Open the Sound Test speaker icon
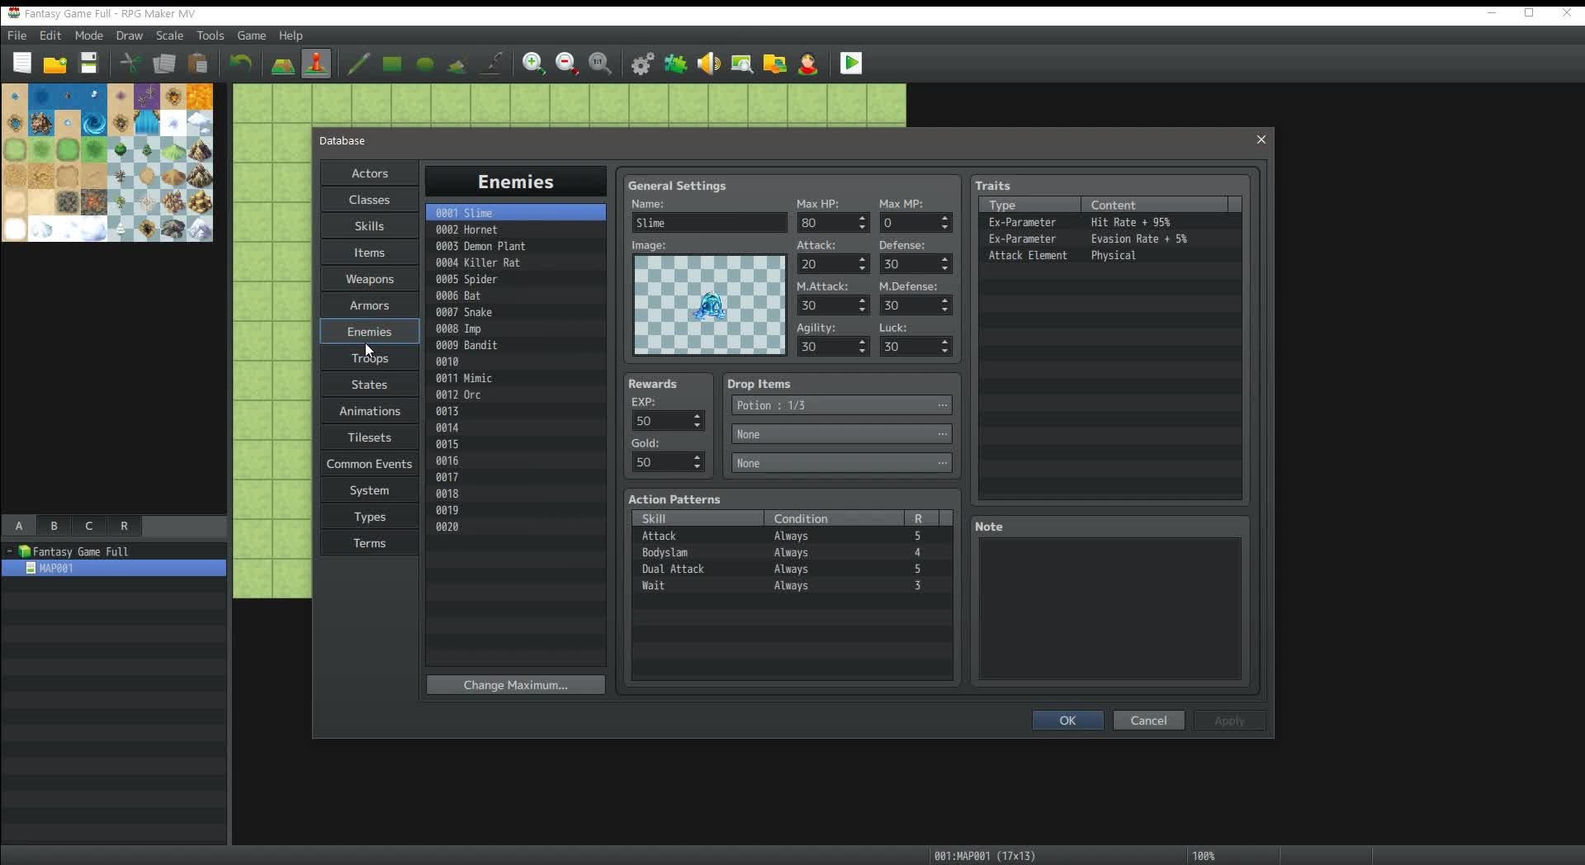Viewport: 1585px width, 865px height. [708, 64]
